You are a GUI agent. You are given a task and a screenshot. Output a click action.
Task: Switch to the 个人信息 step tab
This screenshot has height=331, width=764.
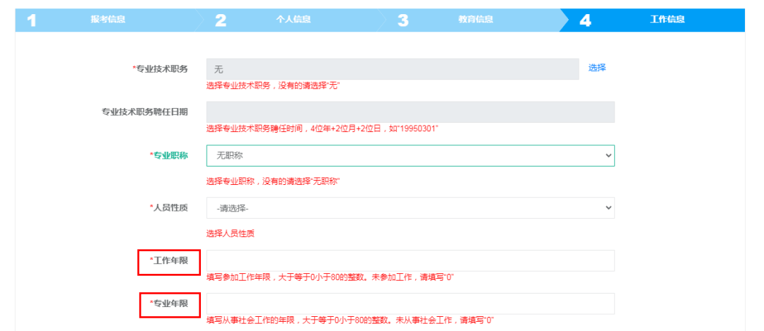click(x=293, y=20)
